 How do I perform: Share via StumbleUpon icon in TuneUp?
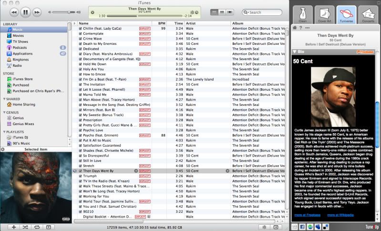(310, 227)
